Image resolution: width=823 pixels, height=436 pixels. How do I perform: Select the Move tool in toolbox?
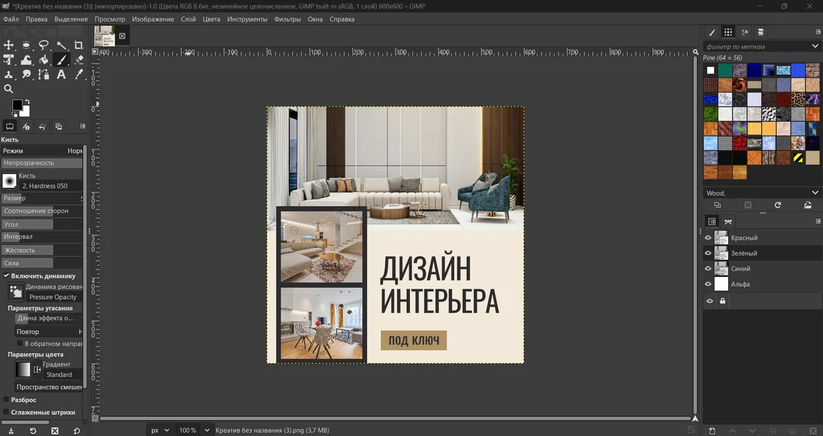pos(9,45)
